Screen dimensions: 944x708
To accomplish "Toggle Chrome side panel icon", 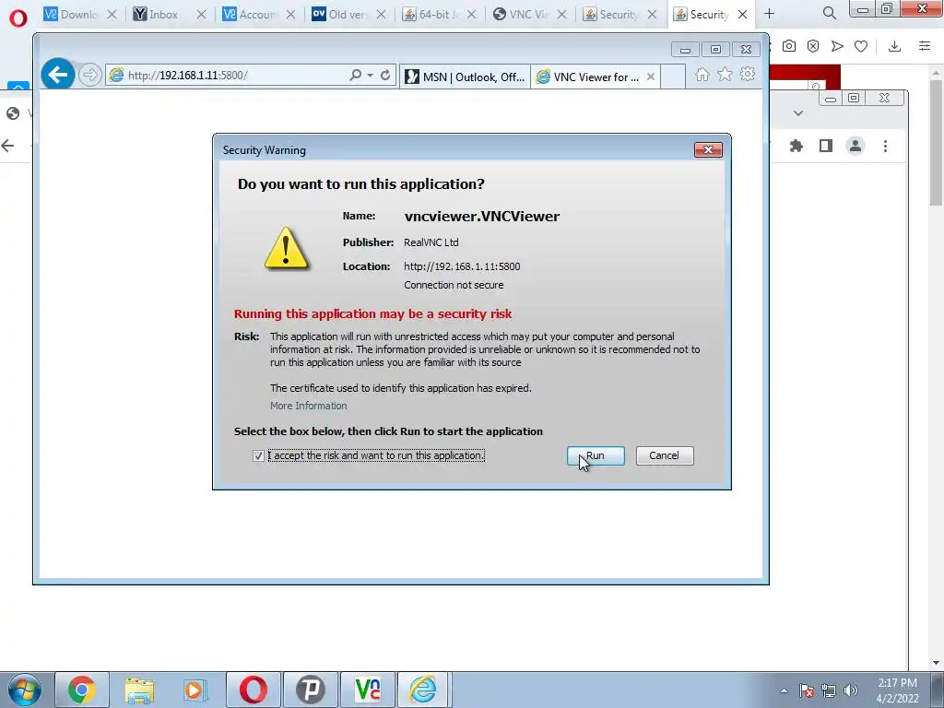I will click(826, 146).
